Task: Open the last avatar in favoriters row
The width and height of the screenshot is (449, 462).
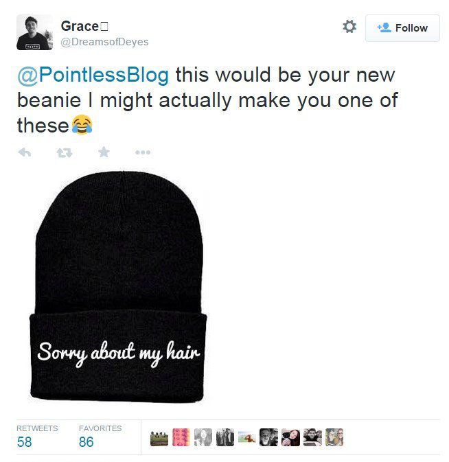Action: pyautogui.click(x=334, y=437)
